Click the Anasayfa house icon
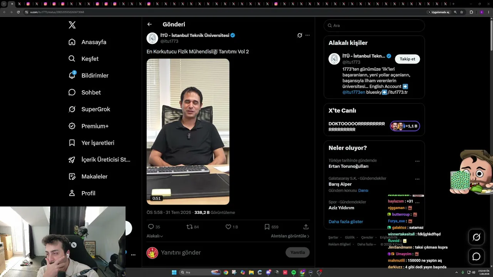Screen dimensions: 493x277 pos(72,42)
